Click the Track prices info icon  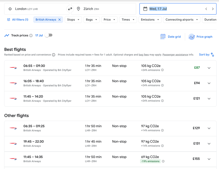click(31, 36)
